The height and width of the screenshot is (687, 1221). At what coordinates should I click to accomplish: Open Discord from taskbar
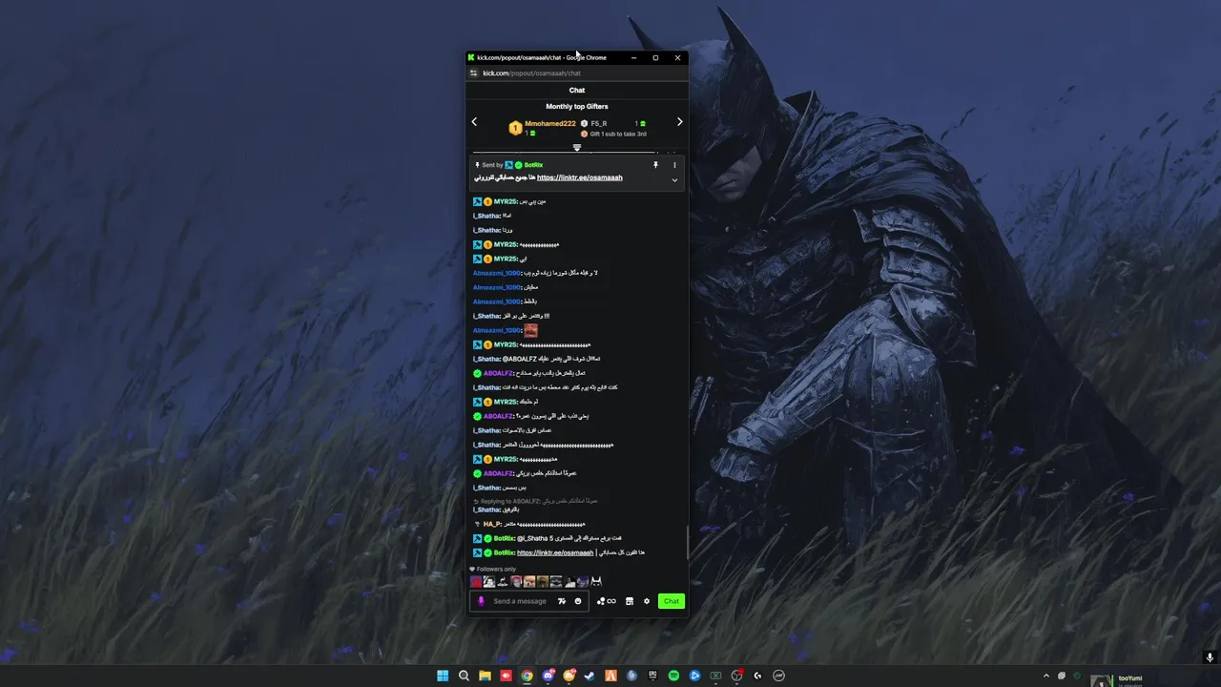point(548,676)
